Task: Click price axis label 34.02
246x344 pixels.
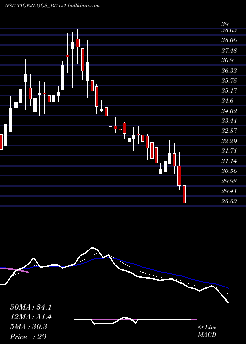Action: [x=229, y=111]
